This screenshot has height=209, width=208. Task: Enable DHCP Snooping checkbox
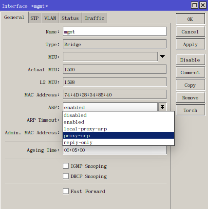tap(66, 176)
